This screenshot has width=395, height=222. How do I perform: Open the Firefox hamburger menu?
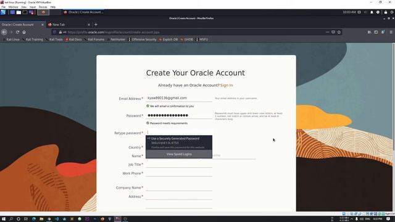click(x=391, y=32)
